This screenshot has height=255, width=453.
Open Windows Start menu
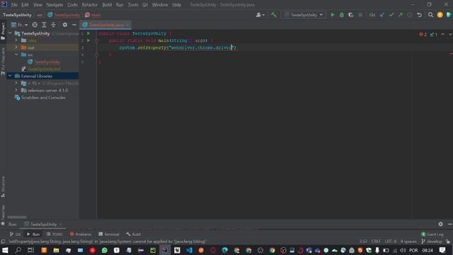tap(5, 250)
